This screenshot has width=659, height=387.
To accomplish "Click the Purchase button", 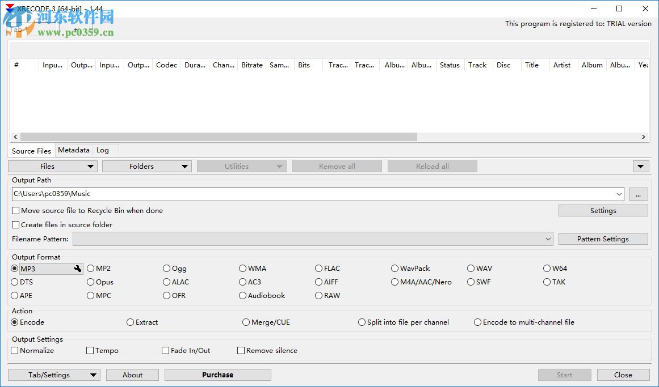I will pos(217,375).
